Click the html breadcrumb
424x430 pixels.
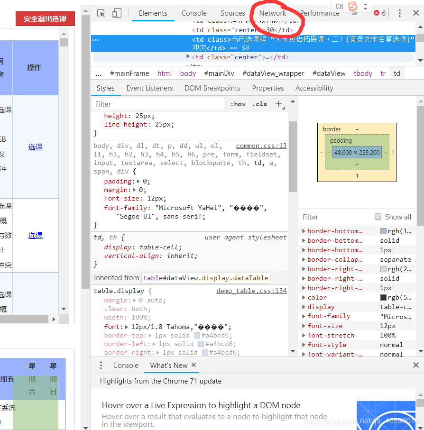tap(165, 73)
